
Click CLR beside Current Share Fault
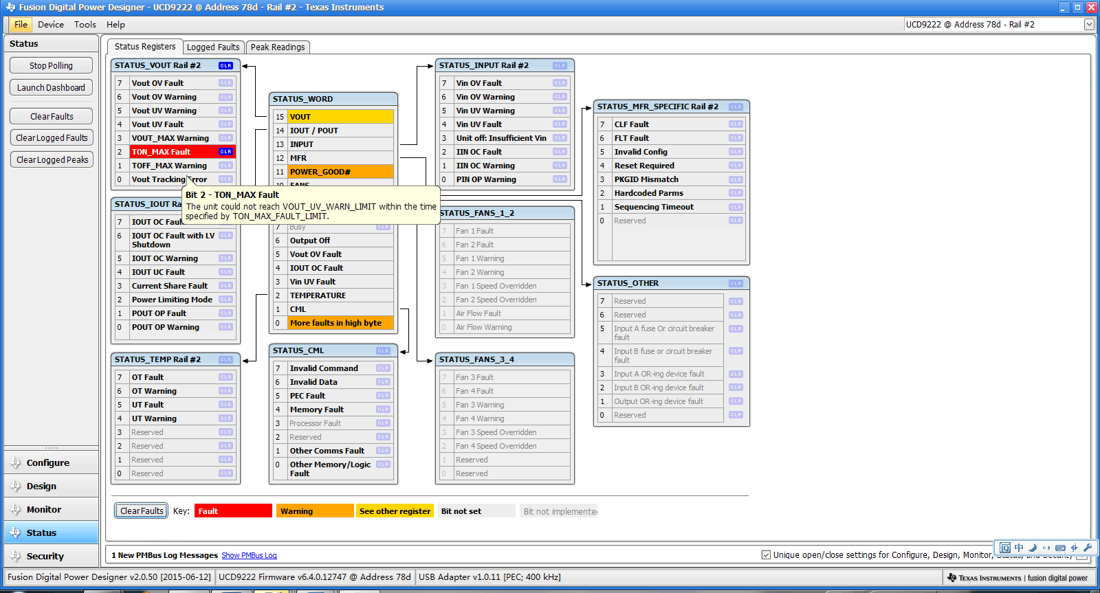coord(225,286)
